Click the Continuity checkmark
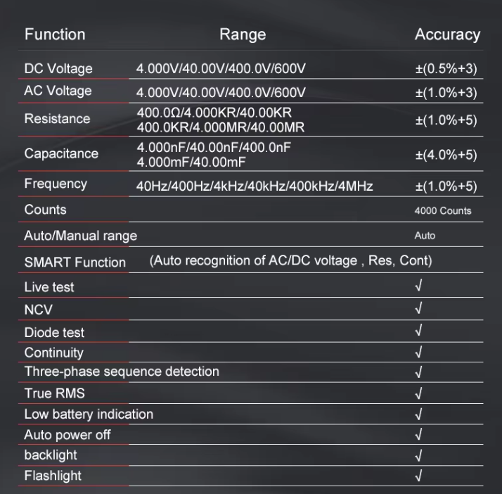The height and width of the screenshot is (494, 502). coord(419,352)
